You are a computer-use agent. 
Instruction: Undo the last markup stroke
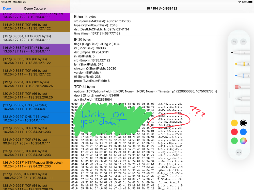click(x=234, y=42)
